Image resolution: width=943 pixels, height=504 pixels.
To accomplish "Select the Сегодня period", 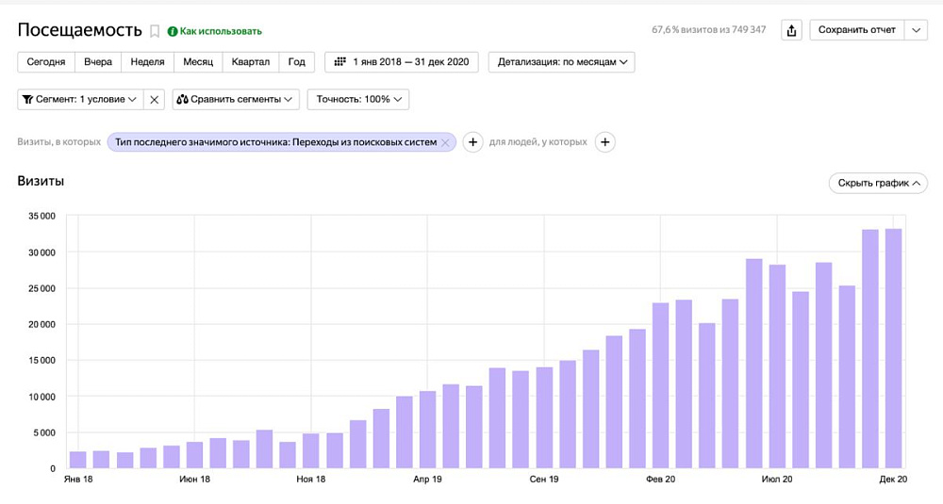I will (45, 62).
